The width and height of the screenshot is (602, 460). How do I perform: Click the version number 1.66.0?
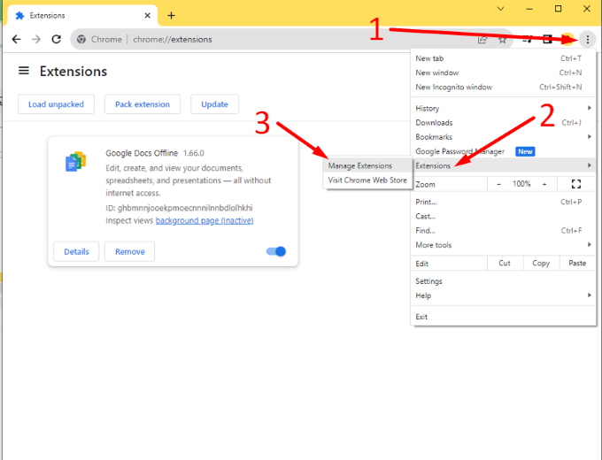[194, 153]
